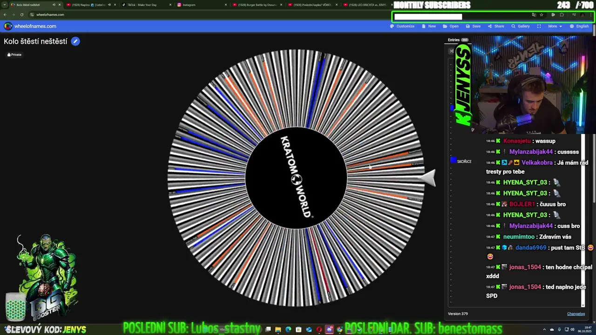
Task: Shuffle the entries
Action: coord(451,51)
